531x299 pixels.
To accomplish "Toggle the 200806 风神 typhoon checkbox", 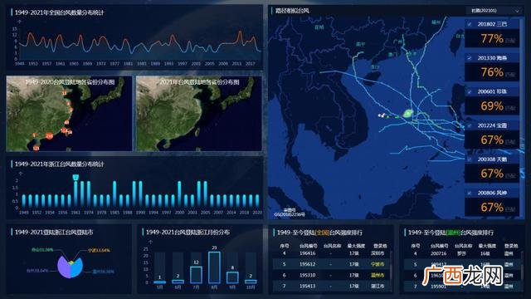I will coord(470,193).
